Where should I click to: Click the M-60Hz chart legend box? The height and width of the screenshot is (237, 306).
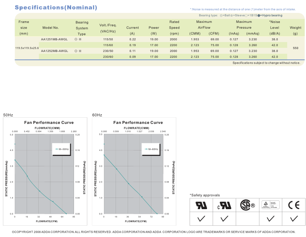(151, 149)
